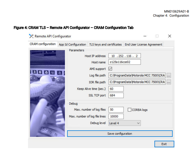Viewport: 196px width, 150px height.
Task: Toggle the AMI support checkbox
Action: 110,69
